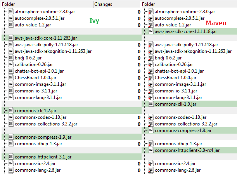237x174 pixels.
Task: Click jar icon of commons-collections-3.2.2.jar in right pane
Action: tap(151, 124)
